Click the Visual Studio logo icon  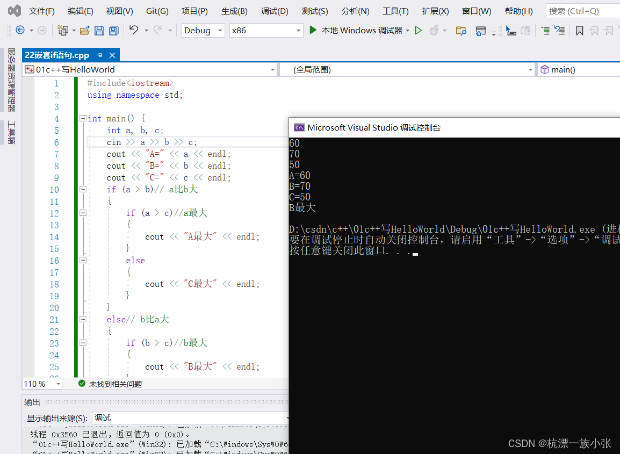click(x=14, y=11)
